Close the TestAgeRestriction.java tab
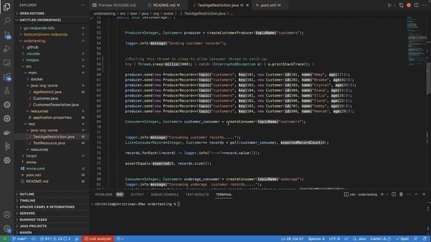The image size is (431, 242). pyautogui.click(x=247, y=5)
